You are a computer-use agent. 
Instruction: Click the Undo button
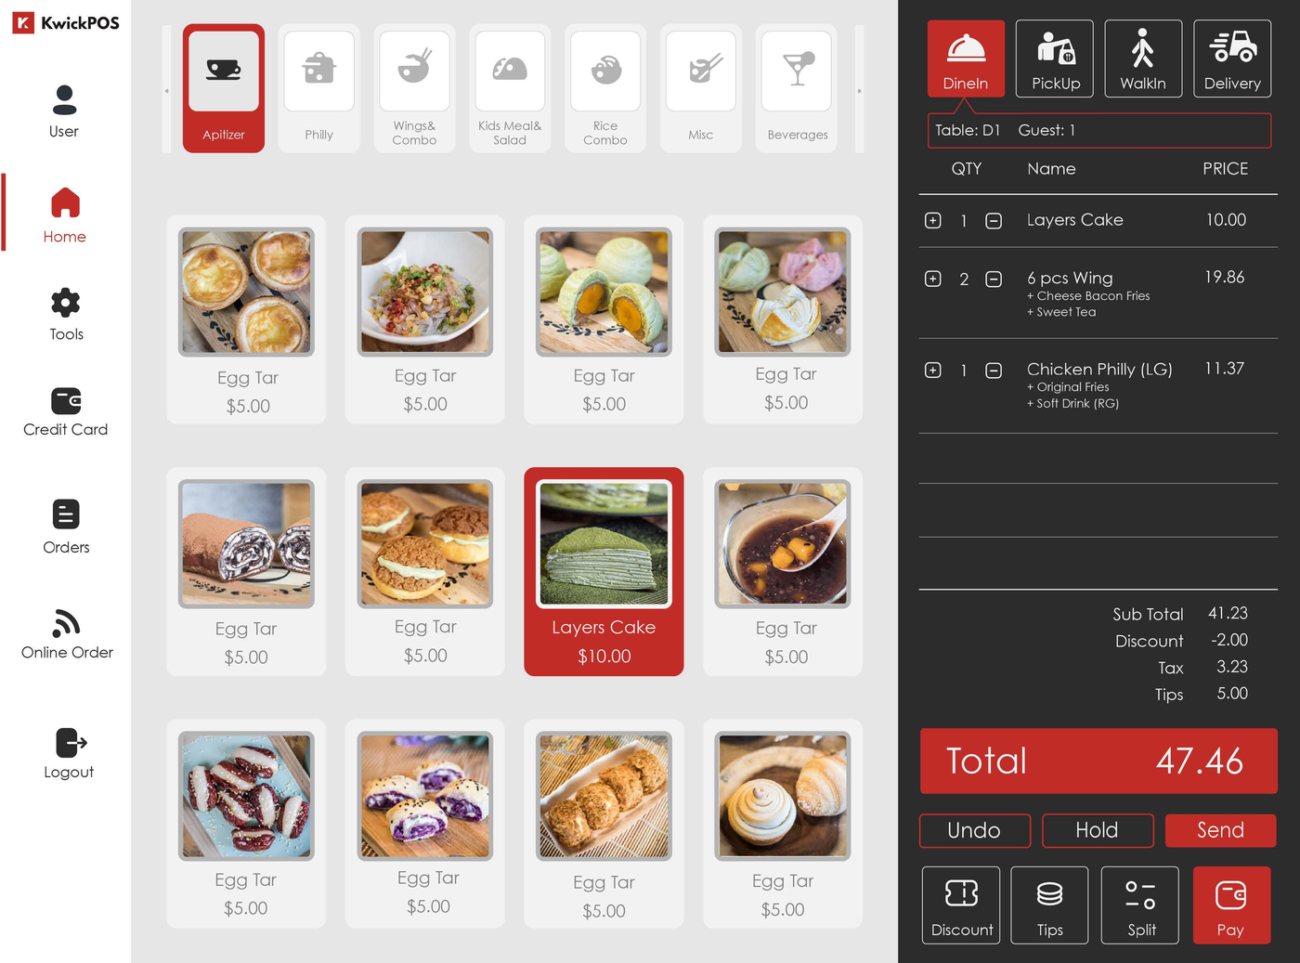(975, 830)
